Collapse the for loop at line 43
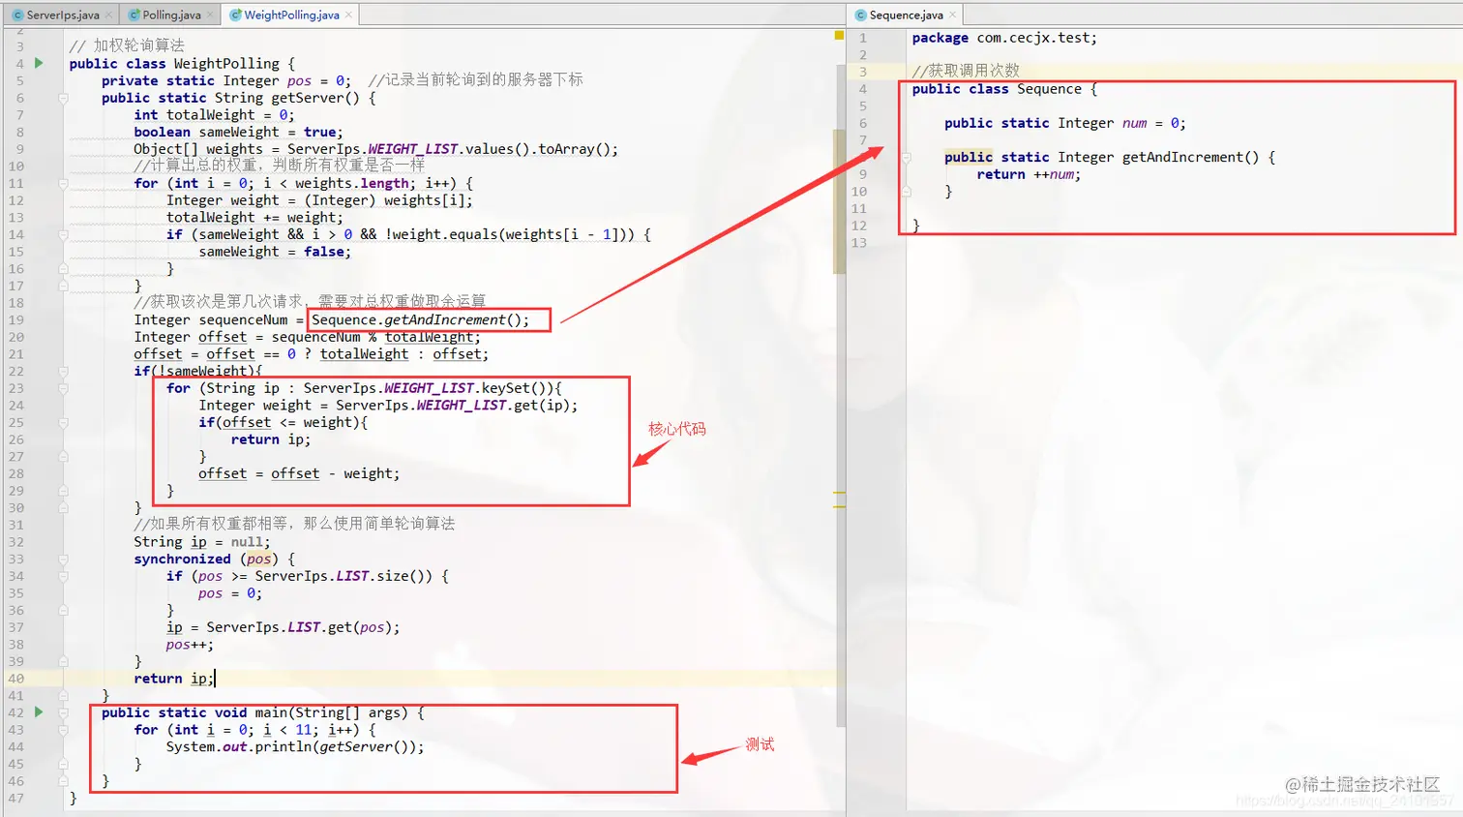1463x817 pixels. pos(63,730)
